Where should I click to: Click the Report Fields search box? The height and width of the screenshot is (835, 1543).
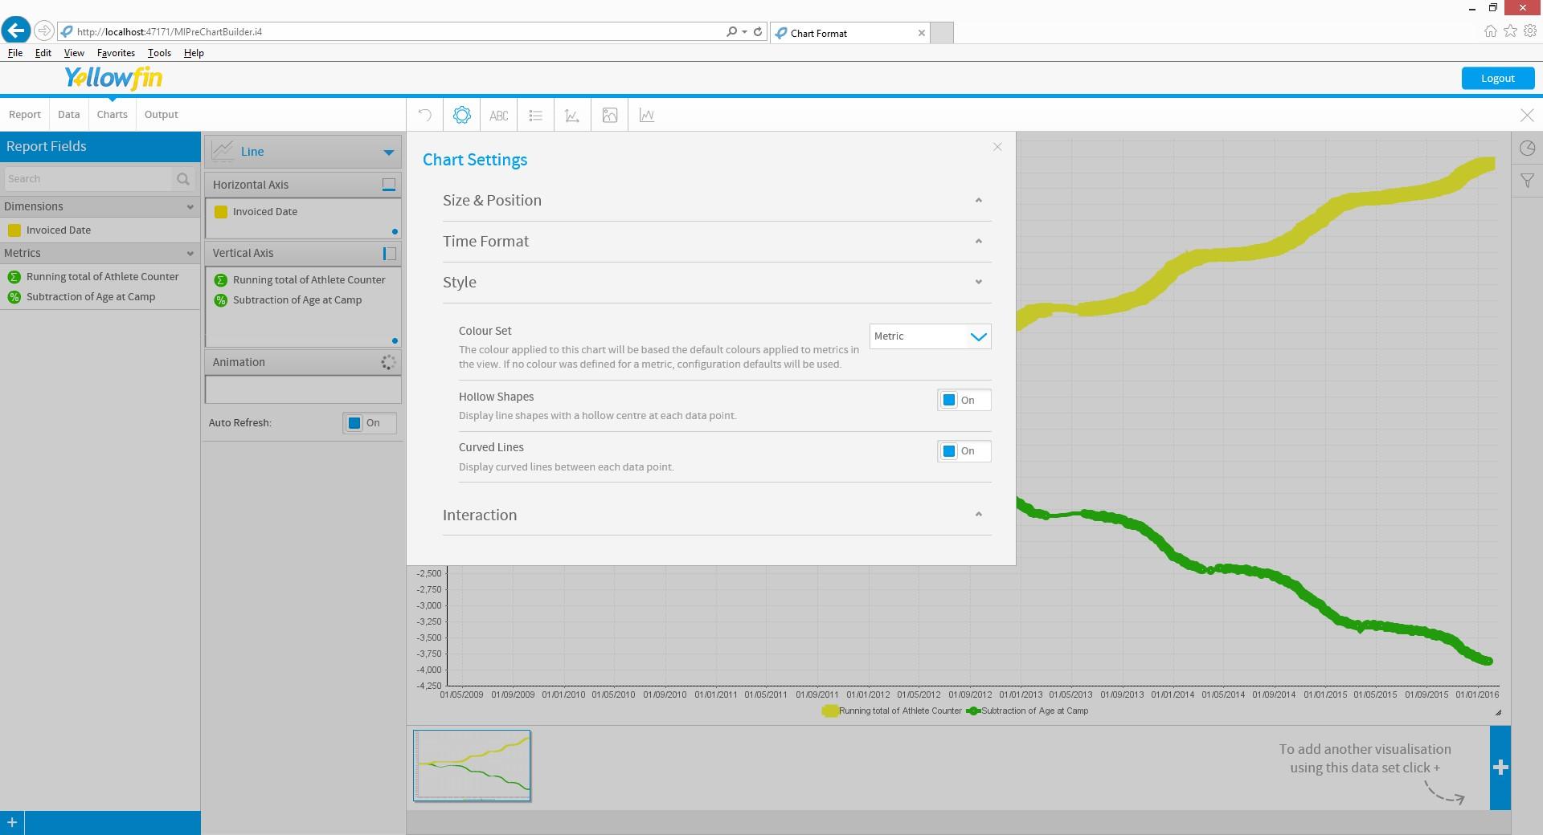[x=88, y=179]
